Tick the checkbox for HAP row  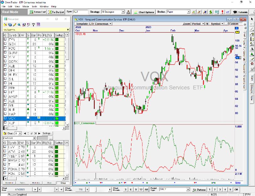(5, 114)
